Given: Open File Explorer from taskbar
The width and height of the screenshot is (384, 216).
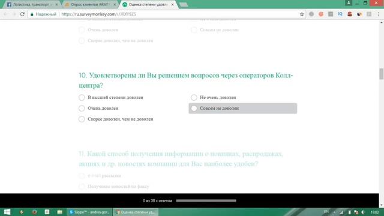Looking at the screenshot, I should point(60,212).
